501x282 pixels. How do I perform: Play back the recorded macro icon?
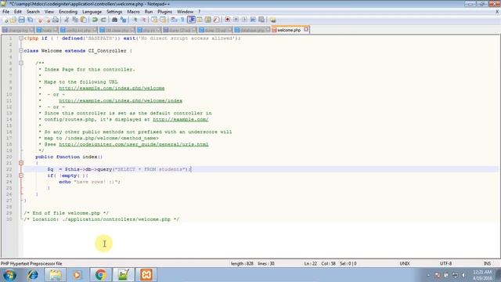click(x=244, y=20)
